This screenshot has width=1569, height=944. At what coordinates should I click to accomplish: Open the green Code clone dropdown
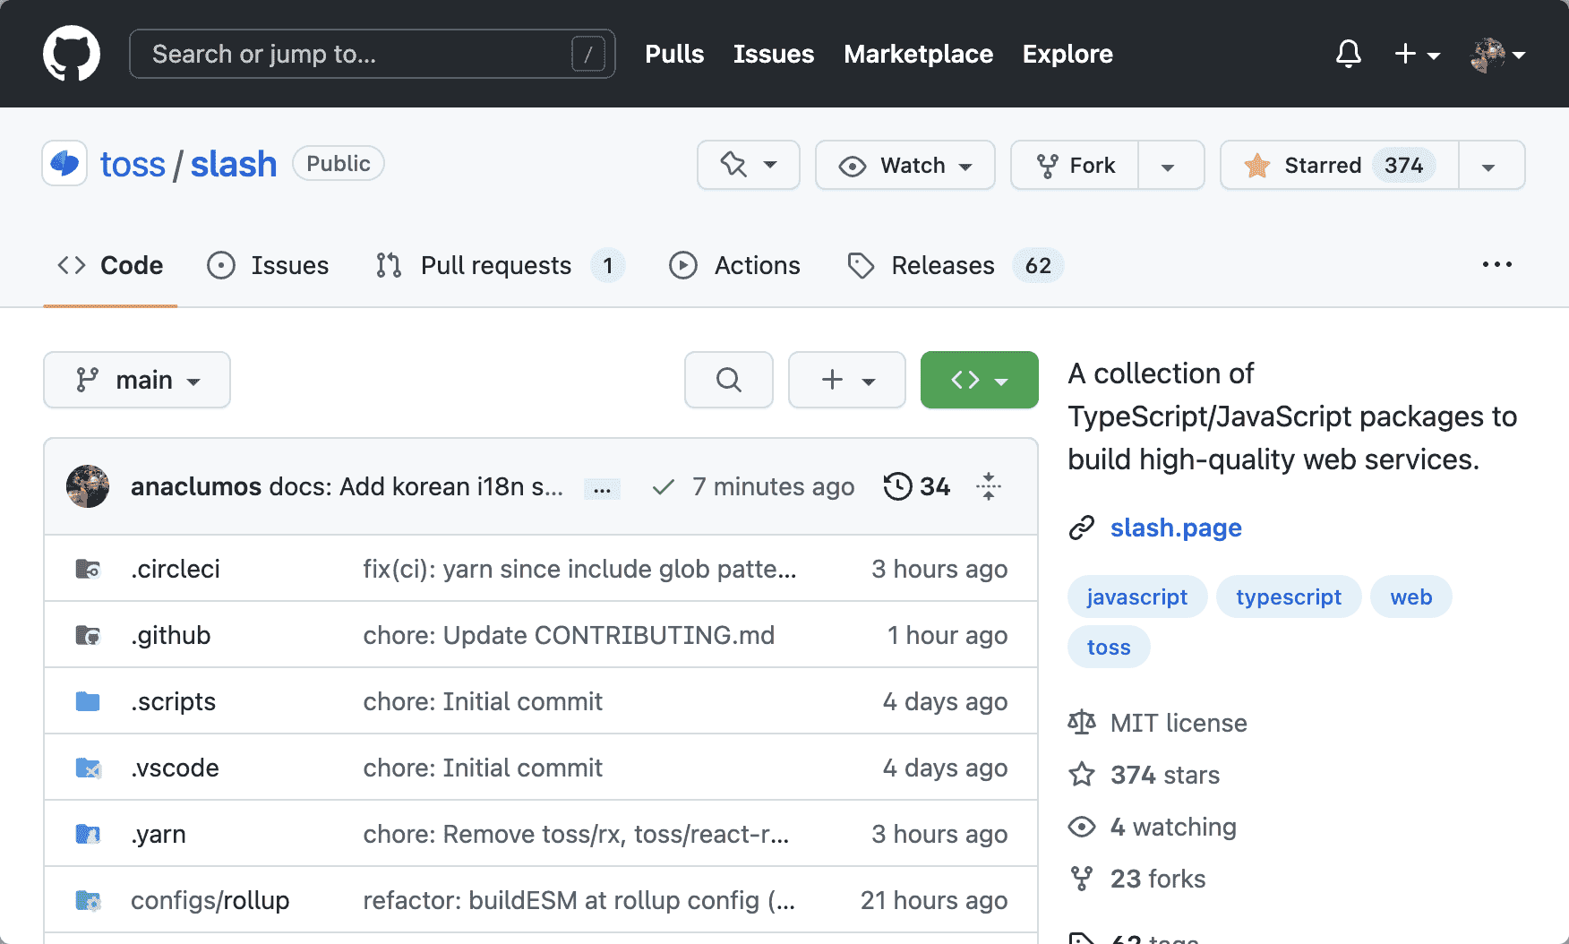point(979,380)
